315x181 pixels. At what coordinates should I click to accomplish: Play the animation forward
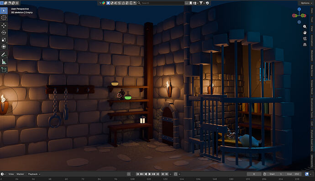149,174
